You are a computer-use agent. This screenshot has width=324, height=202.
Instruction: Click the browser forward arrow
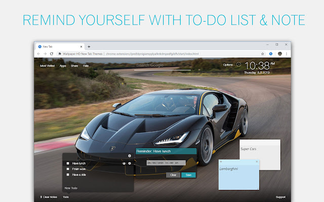coord(45,54)
